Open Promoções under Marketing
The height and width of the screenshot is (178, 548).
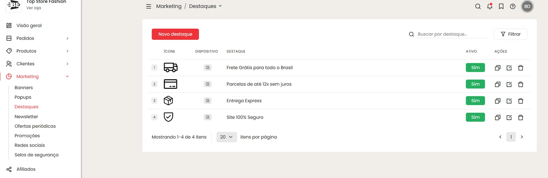click(x=27, y=135)
